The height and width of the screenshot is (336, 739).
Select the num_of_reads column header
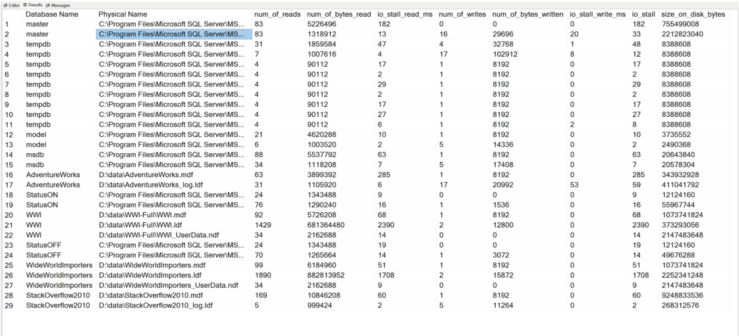tap(277, 14)
